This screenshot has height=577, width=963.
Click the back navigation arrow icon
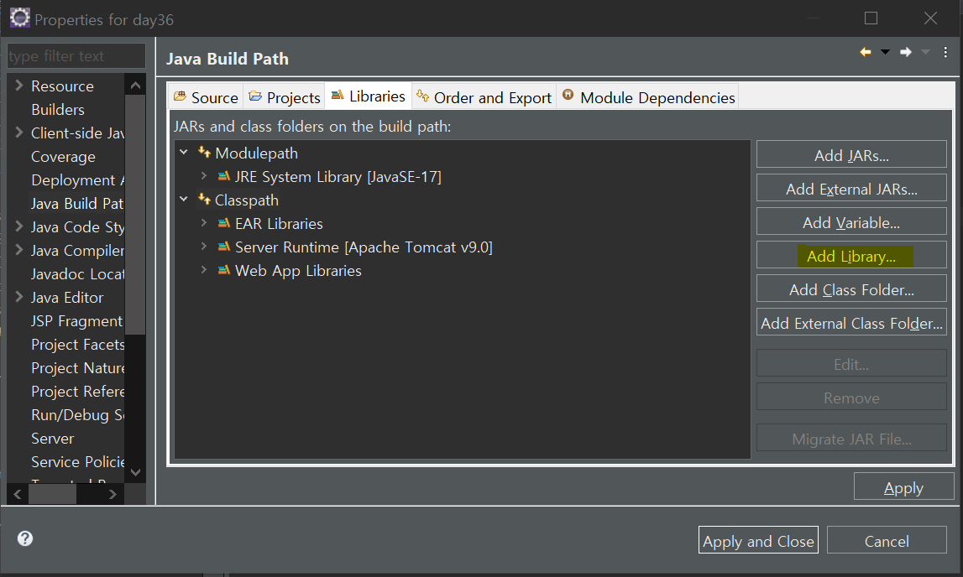pyautogui.click(x=866, y=52)
